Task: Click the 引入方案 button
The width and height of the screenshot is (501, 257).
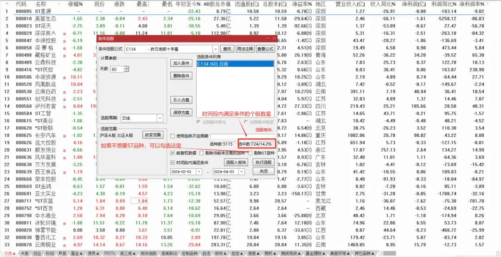Action: click(x=181, y=100)
